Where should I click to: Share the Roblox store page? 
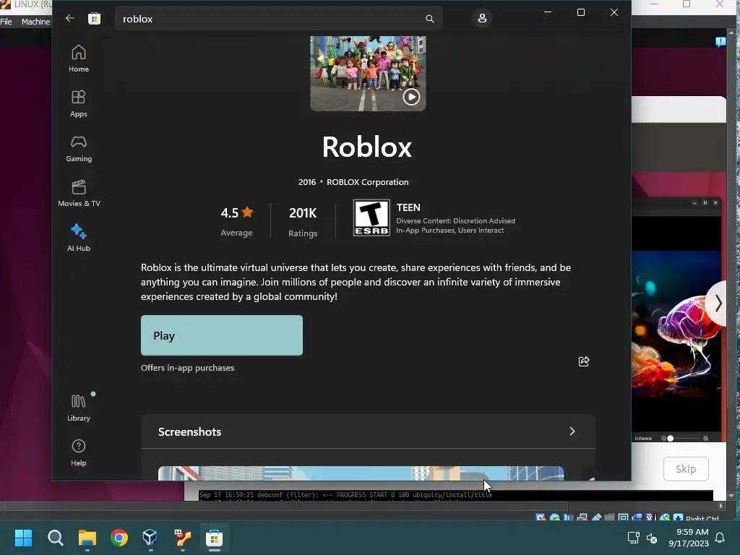click(x=584, y=361)
